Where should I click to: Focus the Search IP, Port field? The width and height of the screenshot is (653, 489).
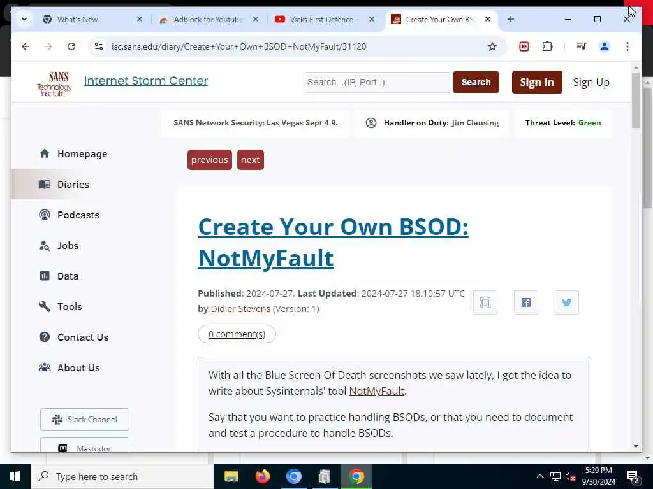pos(378,82)
